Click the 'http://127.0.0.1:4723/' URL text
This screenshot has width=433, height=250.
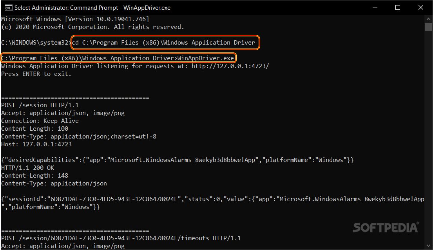pos(230,66)
